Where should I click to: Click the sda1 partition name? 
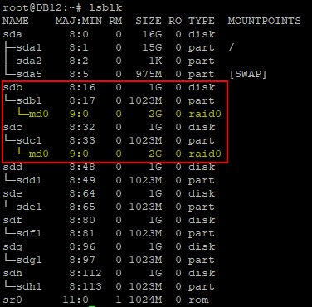tap(29, 47)
